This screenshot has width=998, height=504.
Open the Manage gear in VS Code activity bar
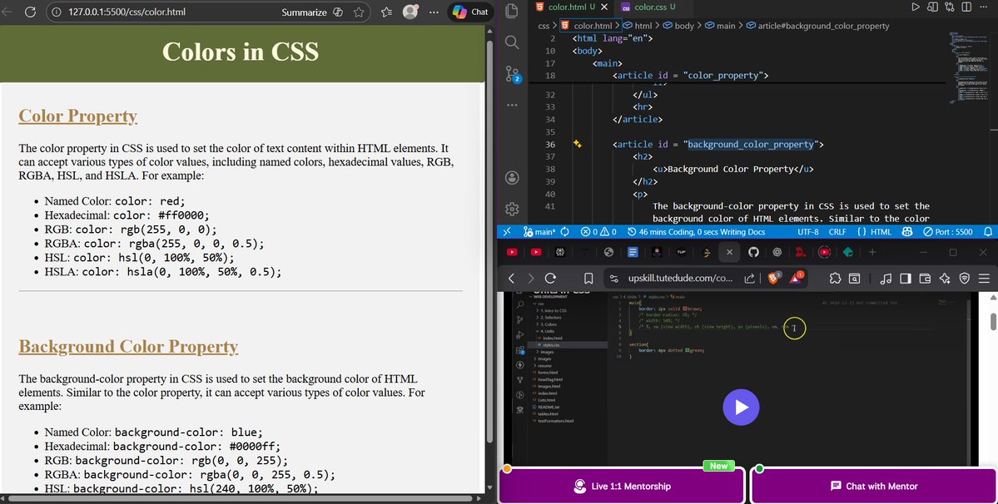512,209
